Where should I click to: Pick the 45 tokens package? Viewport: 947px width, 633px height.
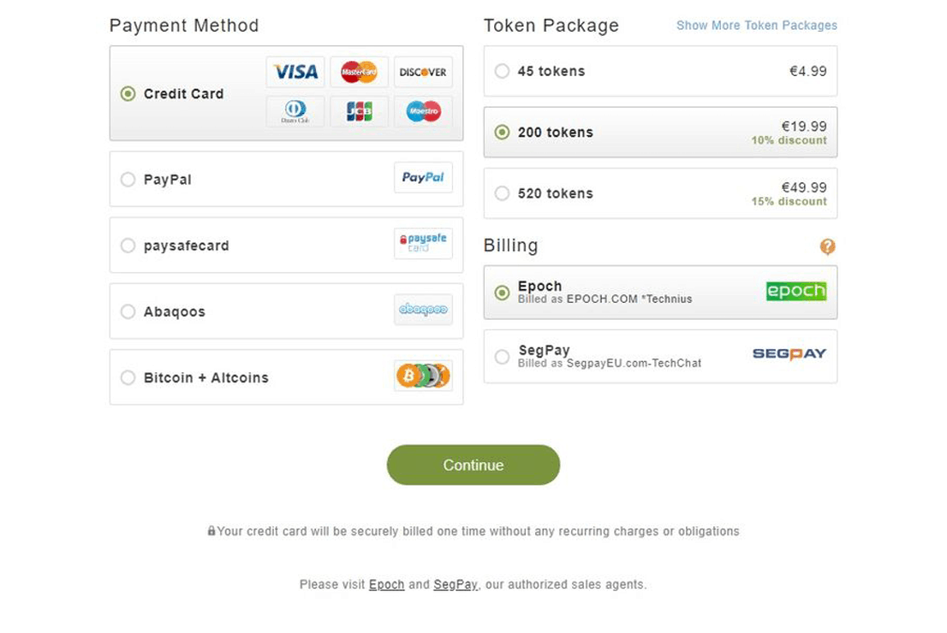coord(660,71)
